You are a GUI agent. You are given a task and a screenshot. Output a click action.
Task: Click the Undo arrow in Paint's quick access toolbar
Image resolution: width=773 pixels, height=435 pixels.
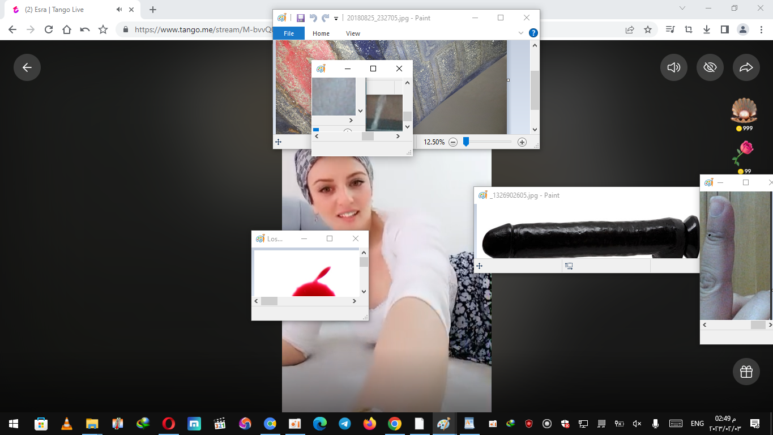pyautogui.click(x=313, y=18)
